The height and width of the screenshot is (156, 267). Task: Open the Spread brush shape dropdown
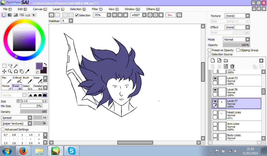(30, 118)
